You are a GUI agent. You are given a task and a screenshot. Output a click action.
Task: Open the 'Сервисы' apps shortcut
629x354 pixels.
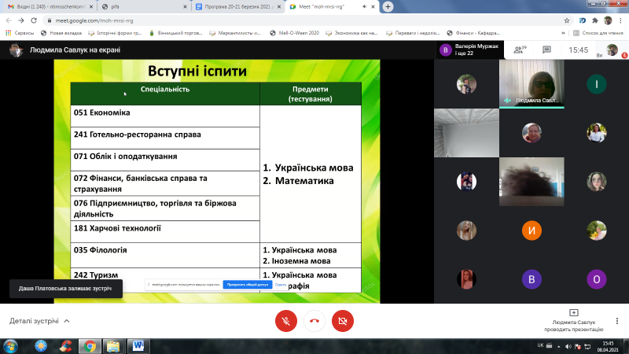(20, 33)
